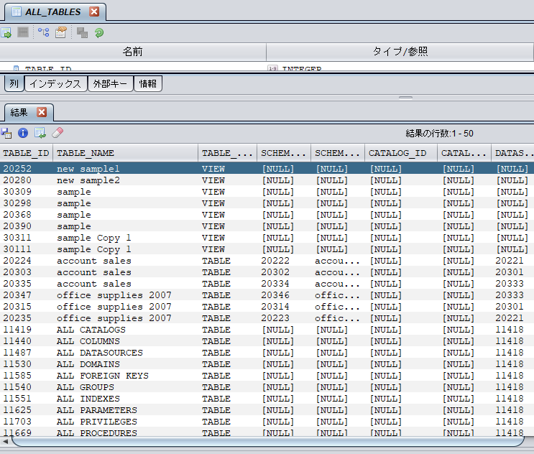Sort by the TABLE_NAME column header

pos(125,153)
